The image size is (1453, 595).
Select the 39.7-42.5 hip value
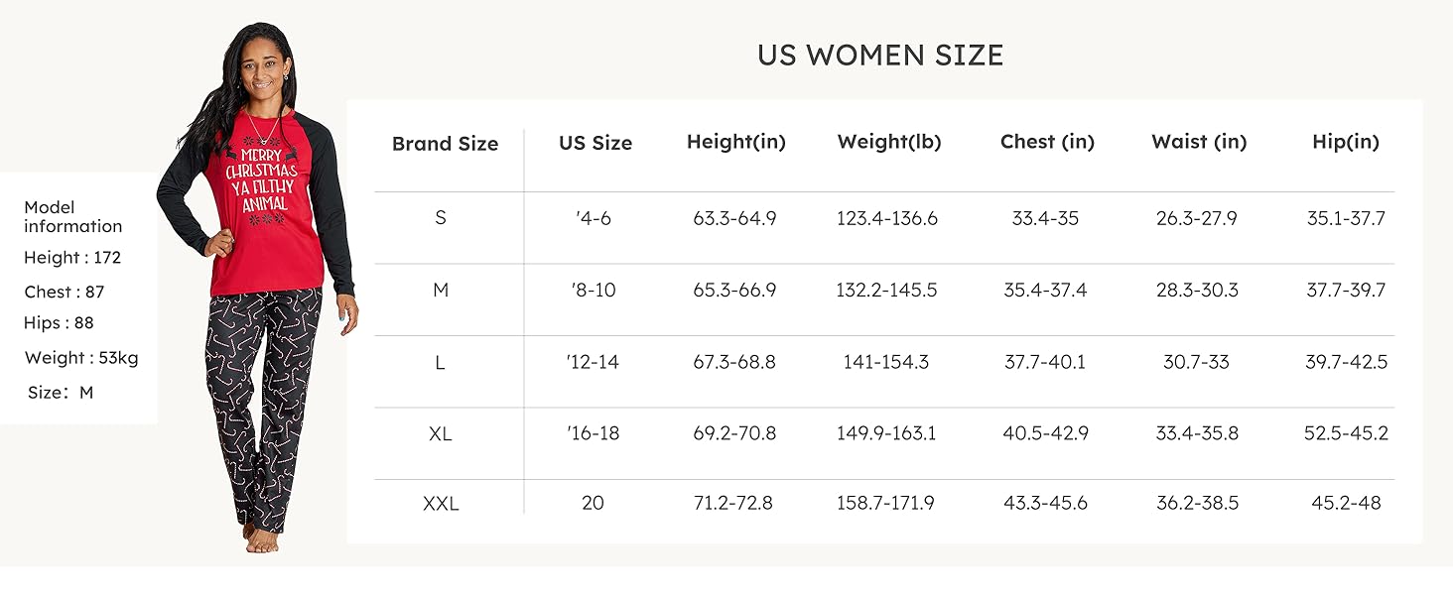1346,362
